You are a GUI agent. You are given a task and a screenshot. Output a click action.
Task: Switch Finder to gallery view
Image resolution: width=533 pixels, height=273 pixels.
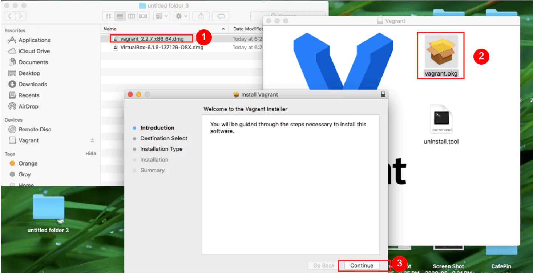point(143,16)
